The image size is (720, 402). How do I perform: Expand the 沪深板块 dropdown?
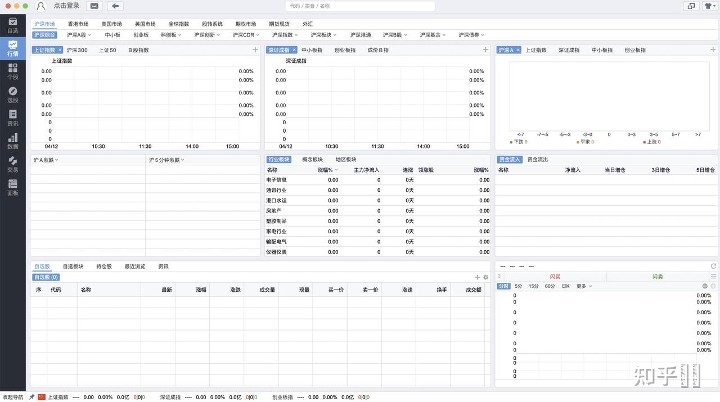point(335,35)
